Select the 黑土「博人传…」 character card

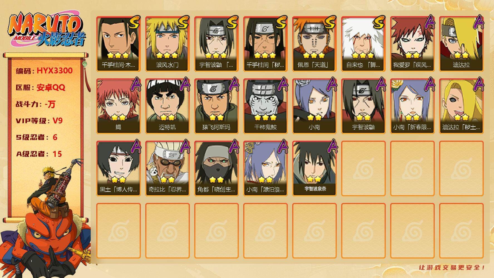(x=118, y=168)
